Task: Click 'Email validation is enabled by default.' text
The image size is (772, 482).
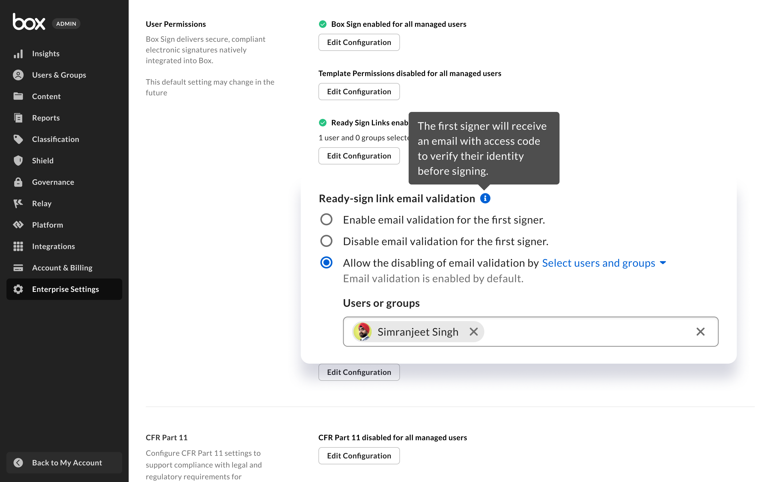Action: [x=433, y=278]
